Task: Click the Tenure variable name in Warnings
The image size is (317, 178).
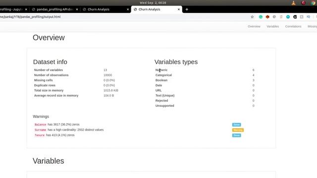Action: [40, 135]
